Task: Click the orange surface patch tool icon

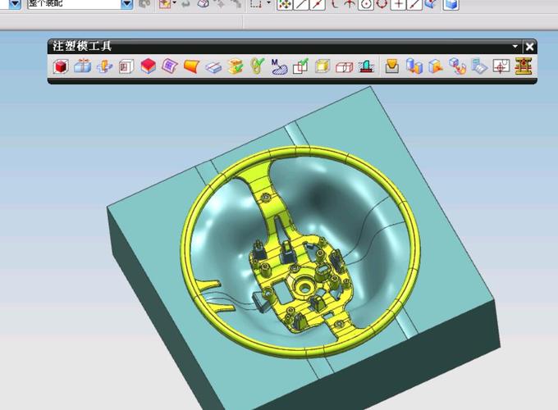Action: coord(191,66)
